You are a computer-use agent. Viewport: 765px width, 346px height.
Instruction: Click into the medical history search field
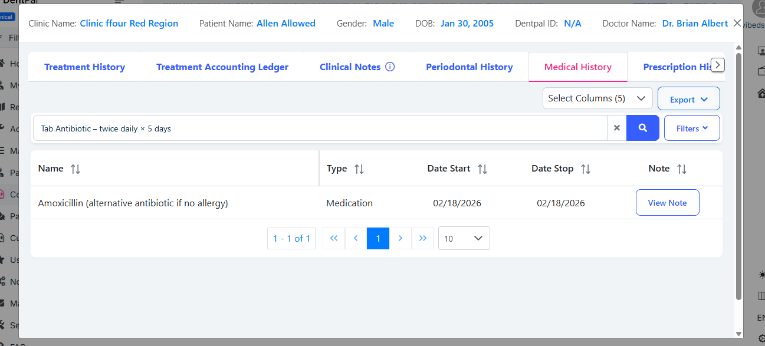(319, 128)
